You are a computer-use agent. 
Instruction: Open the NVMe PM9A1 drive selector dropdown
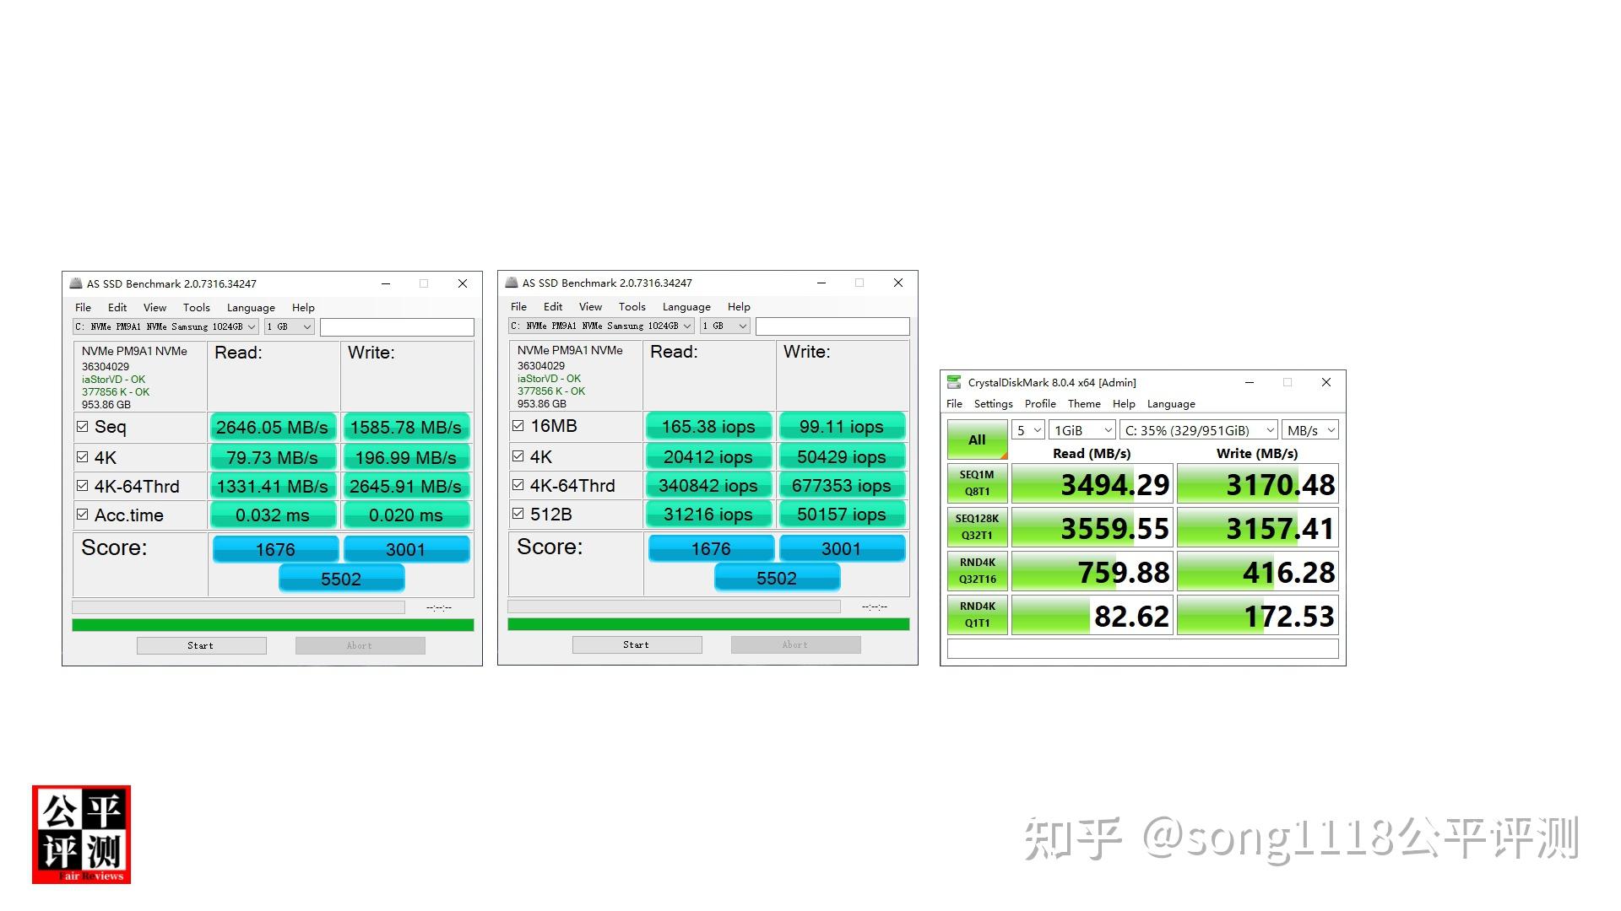[x=165, y=326]
